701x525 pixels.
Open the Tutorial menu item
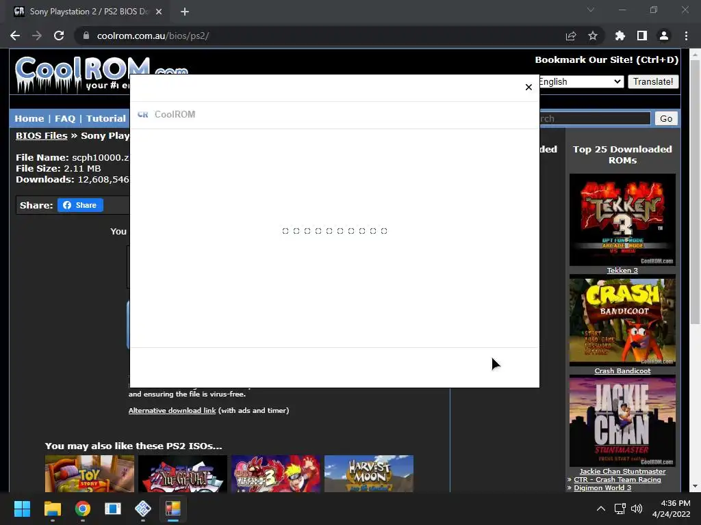(x=106, y=118)
